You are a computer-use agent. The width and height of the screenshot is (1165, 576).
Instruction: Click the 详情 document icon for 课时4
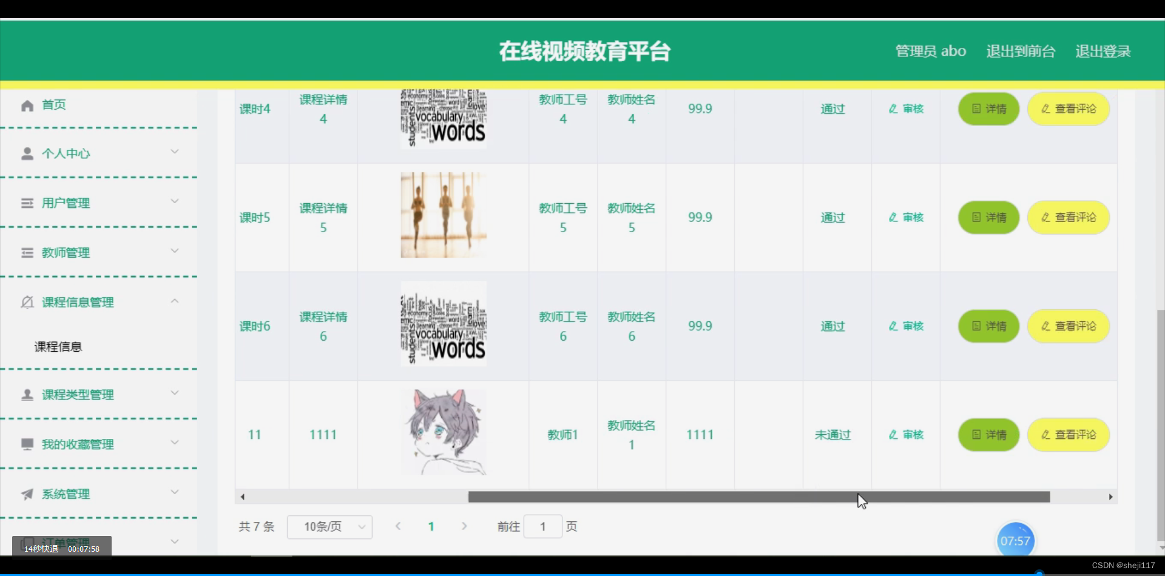975,109
